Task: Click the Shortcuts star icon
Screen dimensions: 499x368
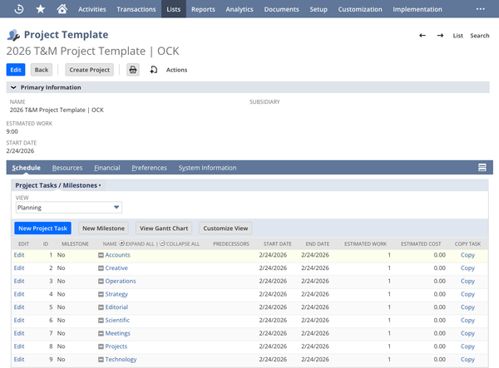Action: [41, 9]
